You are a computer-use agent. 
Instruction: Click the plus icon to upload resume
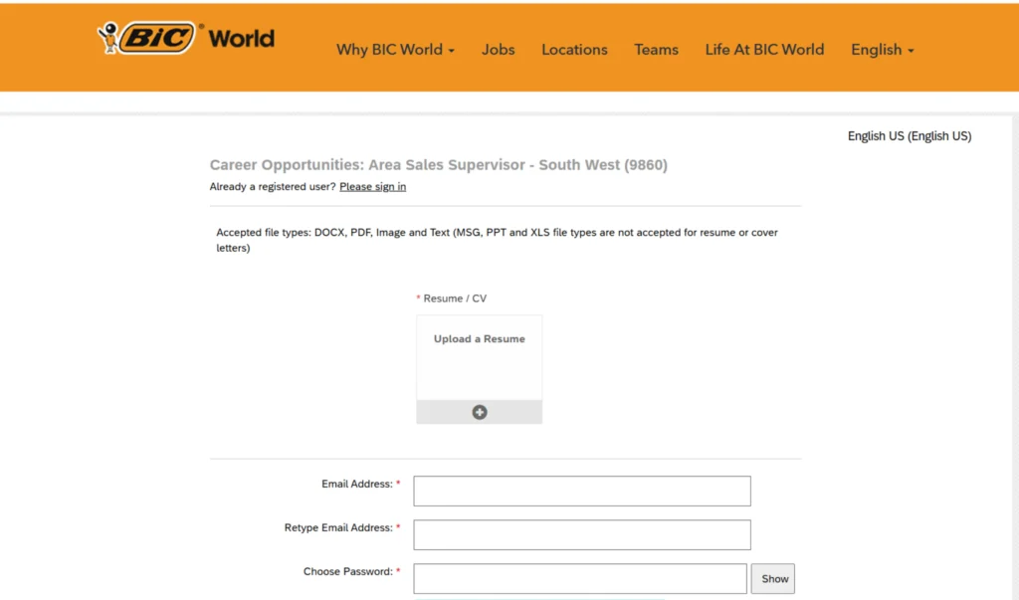480,412
